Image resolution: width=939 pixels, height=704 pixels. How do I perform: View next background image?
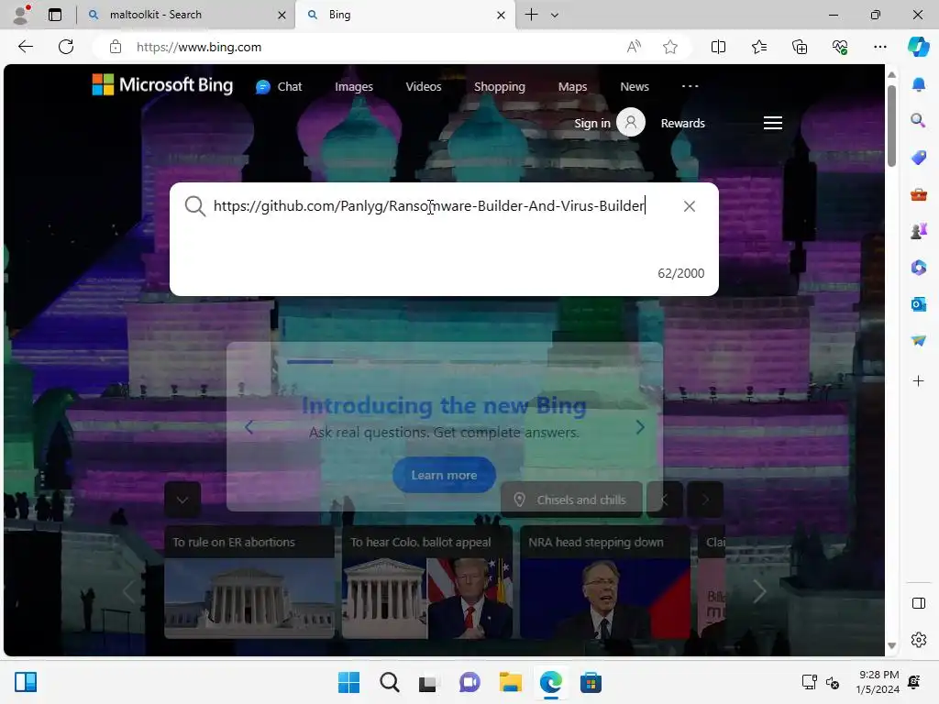tap(705, 500)
